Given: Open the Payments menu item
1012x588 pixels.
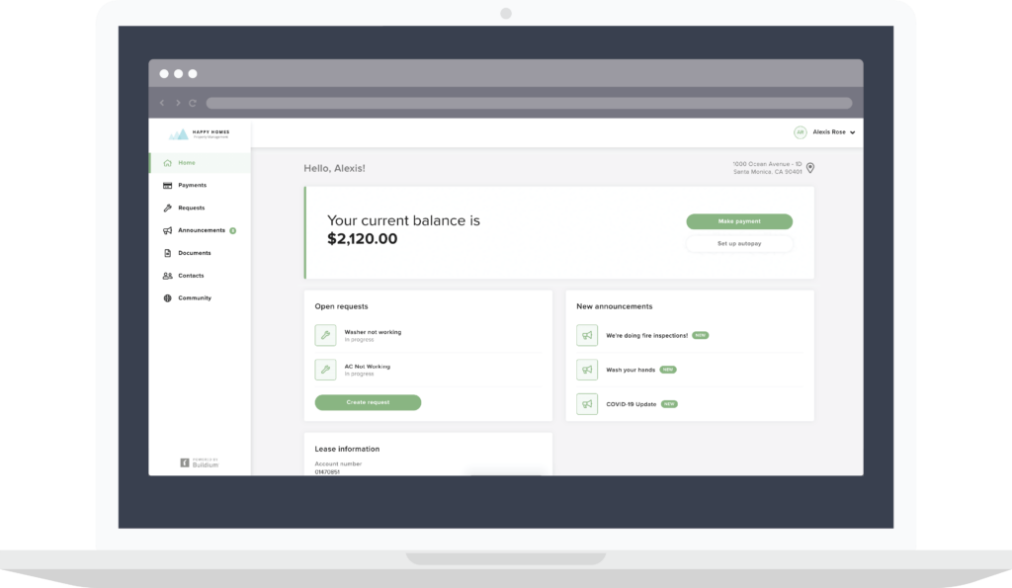Looking at the screenshot, I should click(x=192, y=186).
